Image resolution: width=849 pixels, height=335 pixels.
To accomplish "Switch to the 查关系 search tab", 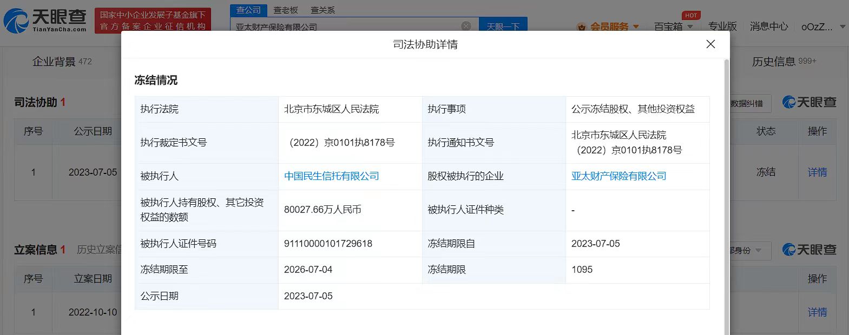I will pyautogui.click(x=323, y=10).
